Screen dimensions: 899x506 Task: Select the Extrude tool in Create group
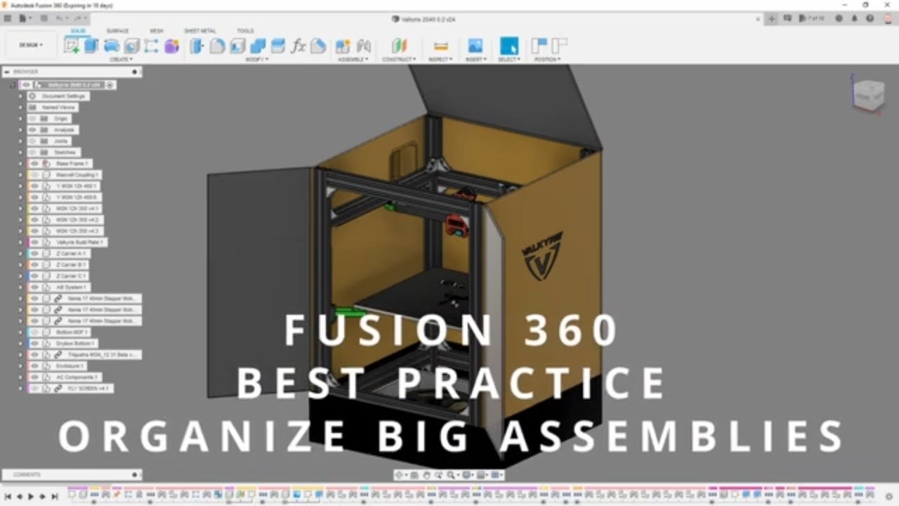(91, 46)
